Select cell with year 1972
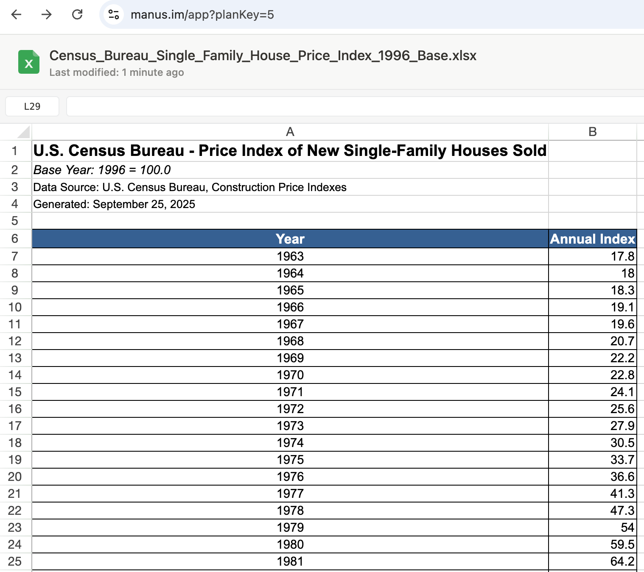This screenshot has width=644, height=572. click(290, 409)
